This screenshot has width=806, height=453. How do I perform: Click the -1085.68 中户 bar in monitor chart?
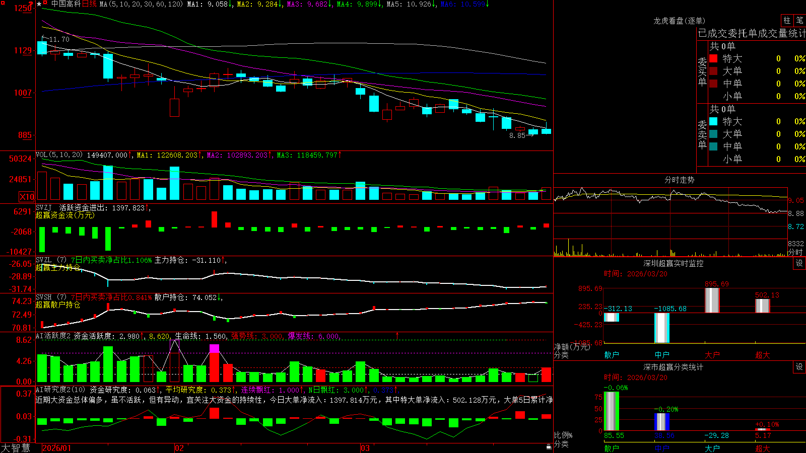662,328
